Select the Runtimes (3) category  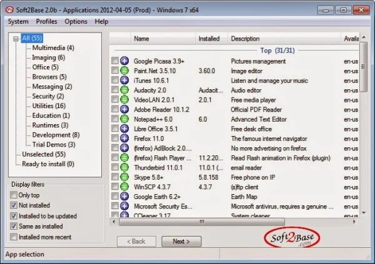coord(50,125)
